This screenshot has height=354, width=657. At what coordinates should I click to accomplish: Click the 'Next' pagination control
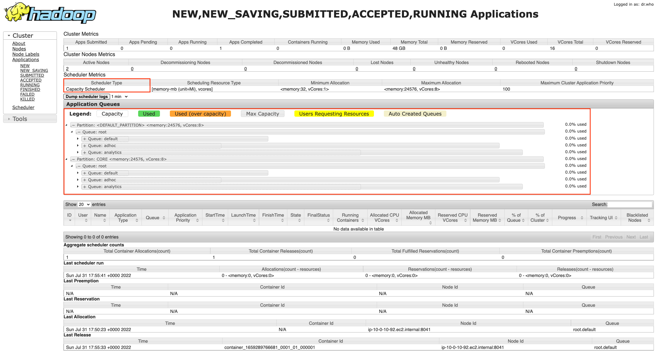pos(631,237)
